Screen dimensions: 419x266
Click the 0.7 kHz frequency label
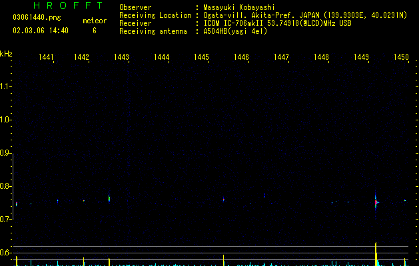pyautogui.click(x=5, y=219)
